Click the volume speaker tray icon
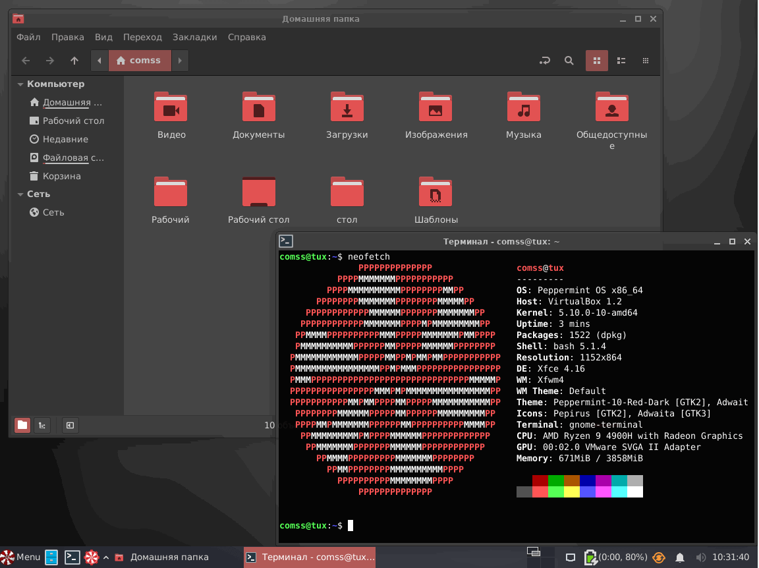 [x=701, y=557]
